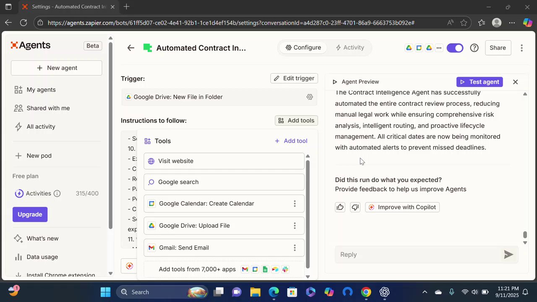This screenshot has width=537, height=302.
Task: Click the Agent Preview scrollbar thumb
Action: pyautogui.click(x=525, y=235)
